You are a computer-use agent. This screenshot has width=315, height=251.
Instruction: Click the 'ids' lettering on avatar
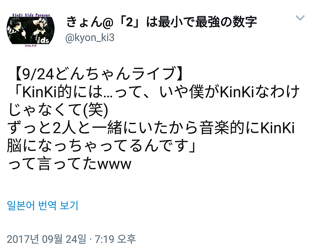tap(44, 40)
